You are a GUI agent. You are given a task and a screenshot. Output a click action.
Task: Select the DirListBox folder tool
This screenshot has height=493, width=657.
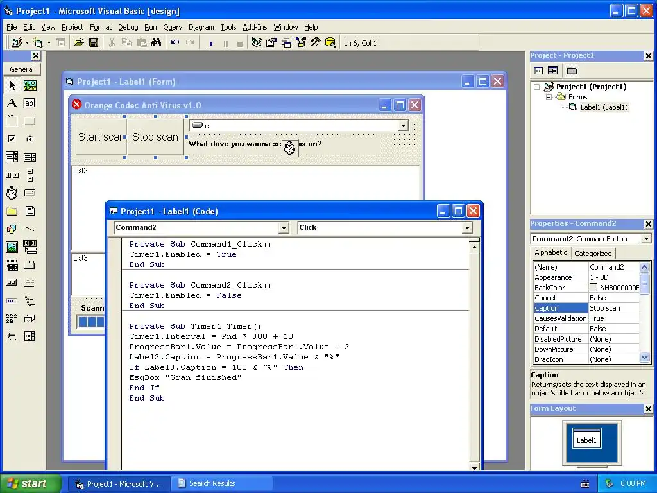click(12, 211)
